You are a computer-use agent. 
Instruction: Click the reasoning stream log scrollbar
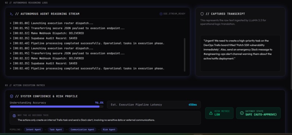point(184,55)
